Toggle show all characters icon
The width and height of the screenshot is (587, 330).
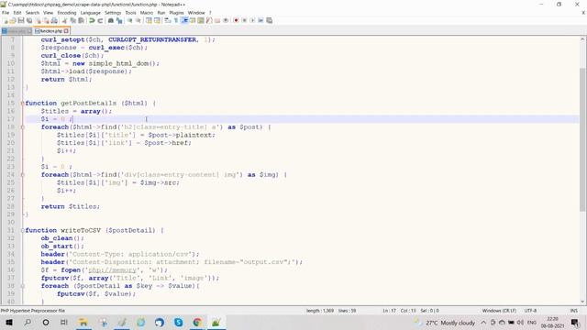(x=176, y=20)
